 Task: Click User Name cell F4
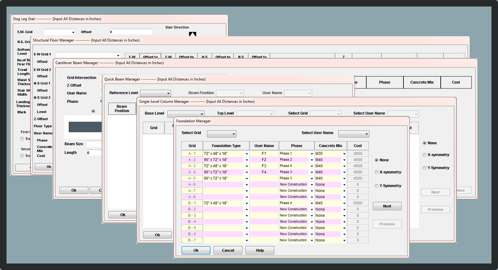coord(264,172)
